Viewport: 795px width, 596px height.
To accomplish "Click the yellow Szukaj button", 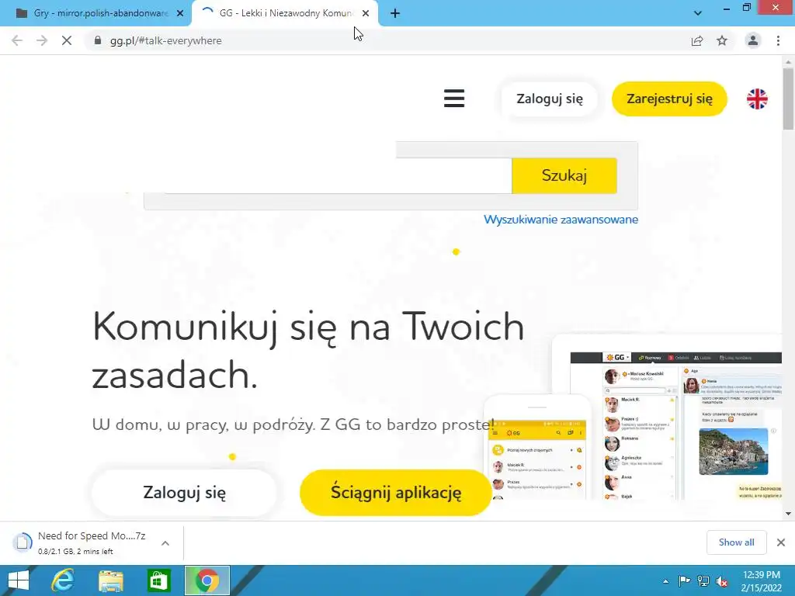I will pyautogui.click(x=564, y=175).
